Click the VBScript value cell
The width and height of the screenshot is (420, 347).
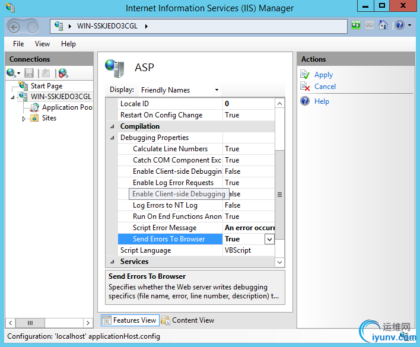tap(249, 250)
